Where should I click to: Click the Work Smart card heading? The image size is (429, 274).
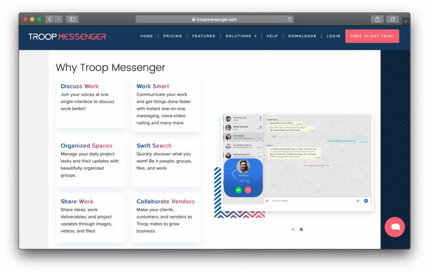point(152,86)
